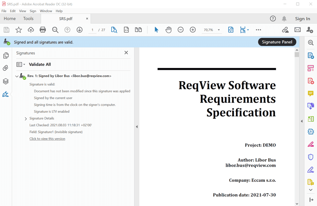Expand Signature Details

click(x=26, y=119)
